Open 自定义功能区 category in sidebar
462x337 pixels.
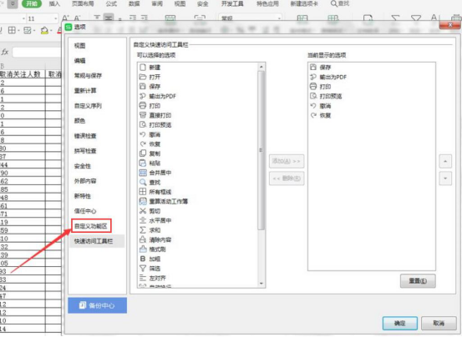[x=91, y=226]
